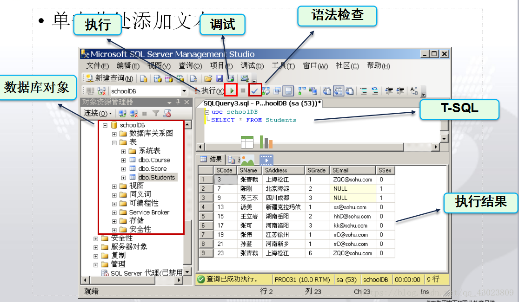The width and height of the screenshot is (519, 302).
Task: Click cell ss@sohu.com in results grid
Action: coord(353,207)
